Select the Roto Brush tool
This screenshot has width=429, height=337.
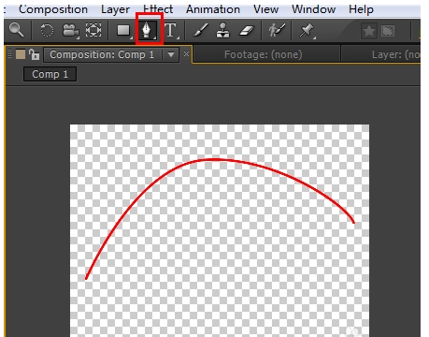(277, 30)
